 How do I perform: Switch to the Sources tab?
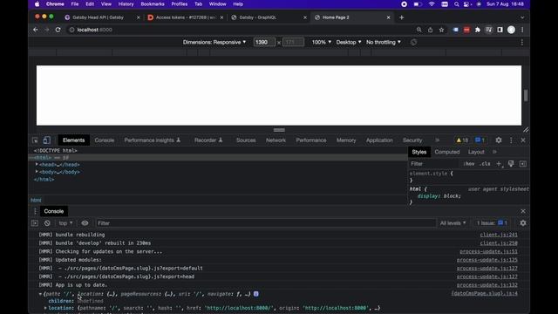point(246,140)
